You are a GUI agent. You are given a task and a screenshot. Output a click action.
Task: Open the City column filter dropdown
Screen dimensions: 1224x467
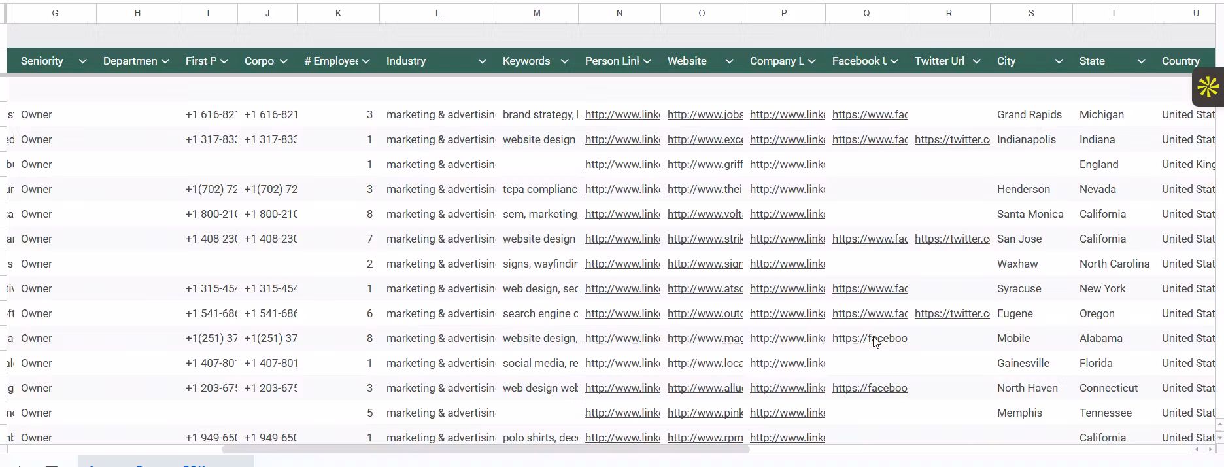pyautogui.click(x=1059, y=61)
